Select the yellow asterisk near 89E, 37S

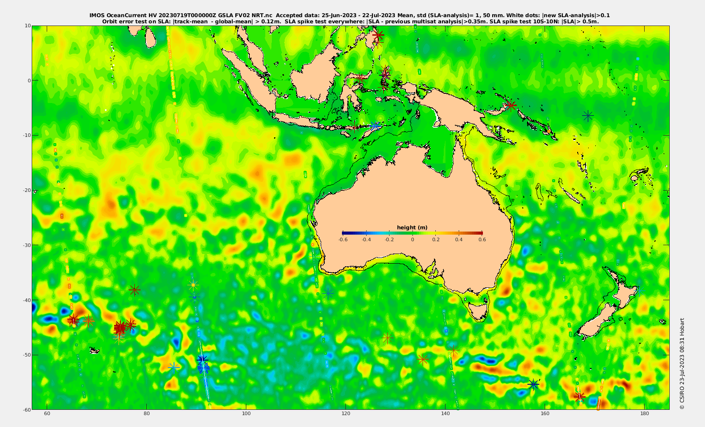click(193, 284)
